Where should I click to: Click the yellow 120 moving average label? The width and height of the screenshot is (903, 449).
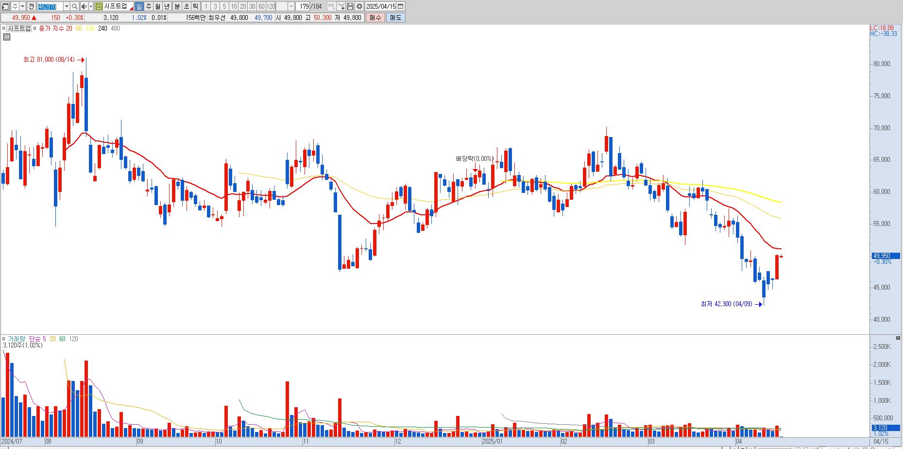[x=90, y=28]
